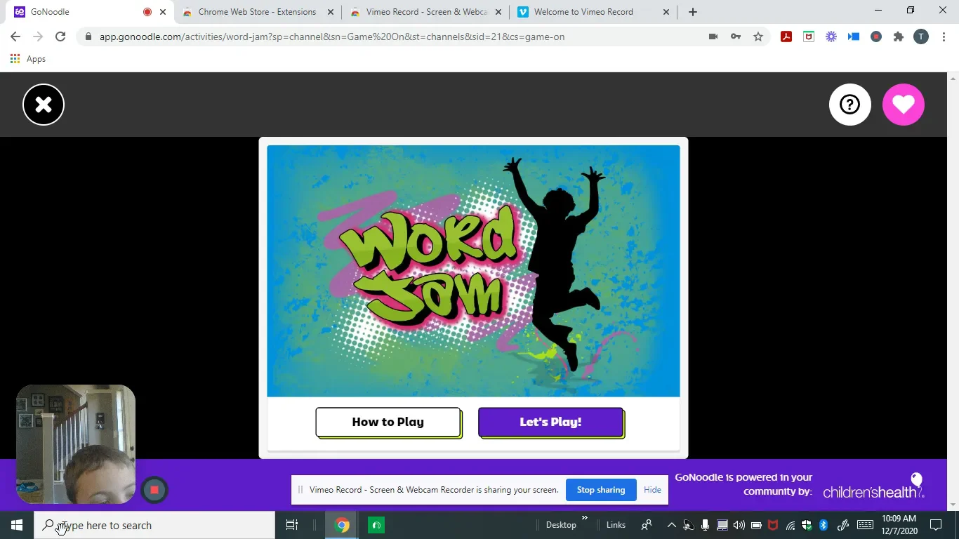Click the Chrome taskbar icon

pyautogui.click(x=342, y=525)
